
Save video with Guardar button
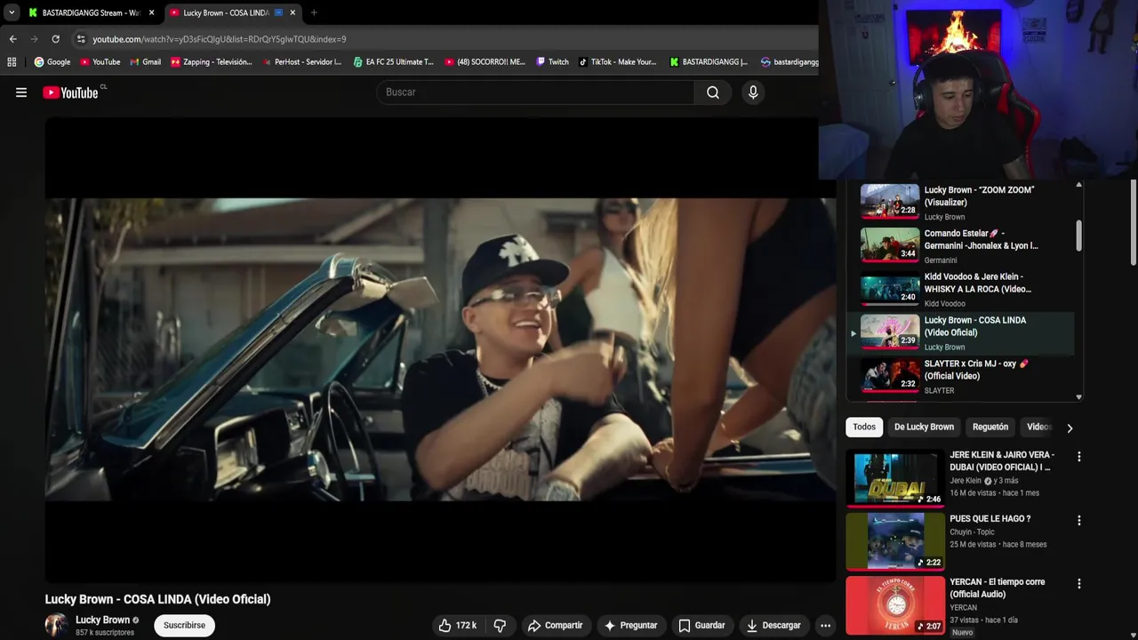pos(701,626)
